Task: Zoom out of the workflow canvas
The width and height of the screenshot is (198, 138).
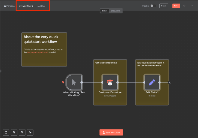Action: 22,132
